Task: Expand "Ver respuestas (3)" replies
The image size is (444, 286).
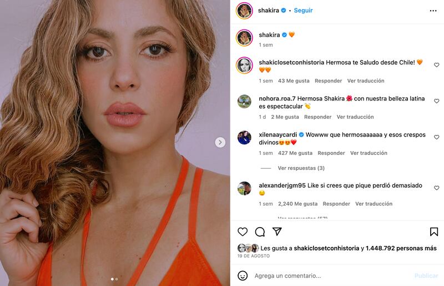Action: pyautogui.click(x=301, y=168)
